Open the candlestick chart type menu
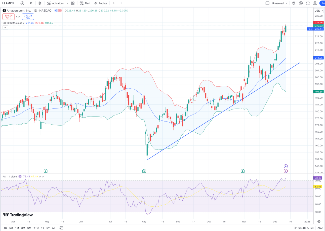The height and width of the screenshot is (231, 325). click(40, 3)
